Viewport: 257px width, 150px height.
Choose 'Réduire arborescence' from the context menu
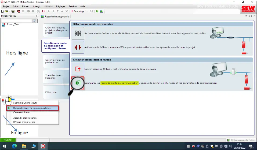tap(32, 122)
